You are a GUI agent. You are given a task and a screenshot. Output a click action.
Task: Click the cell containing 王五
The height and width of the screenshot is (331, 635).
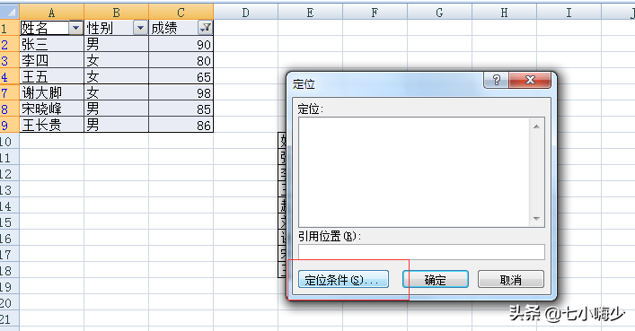pyautogui.click(x=51, y=76)
